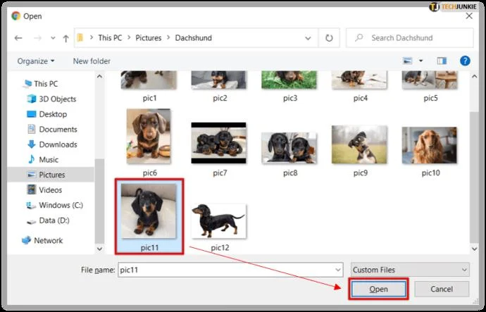Click the File name input field
The image size is (486, 312).
click(x=230, y=270)
